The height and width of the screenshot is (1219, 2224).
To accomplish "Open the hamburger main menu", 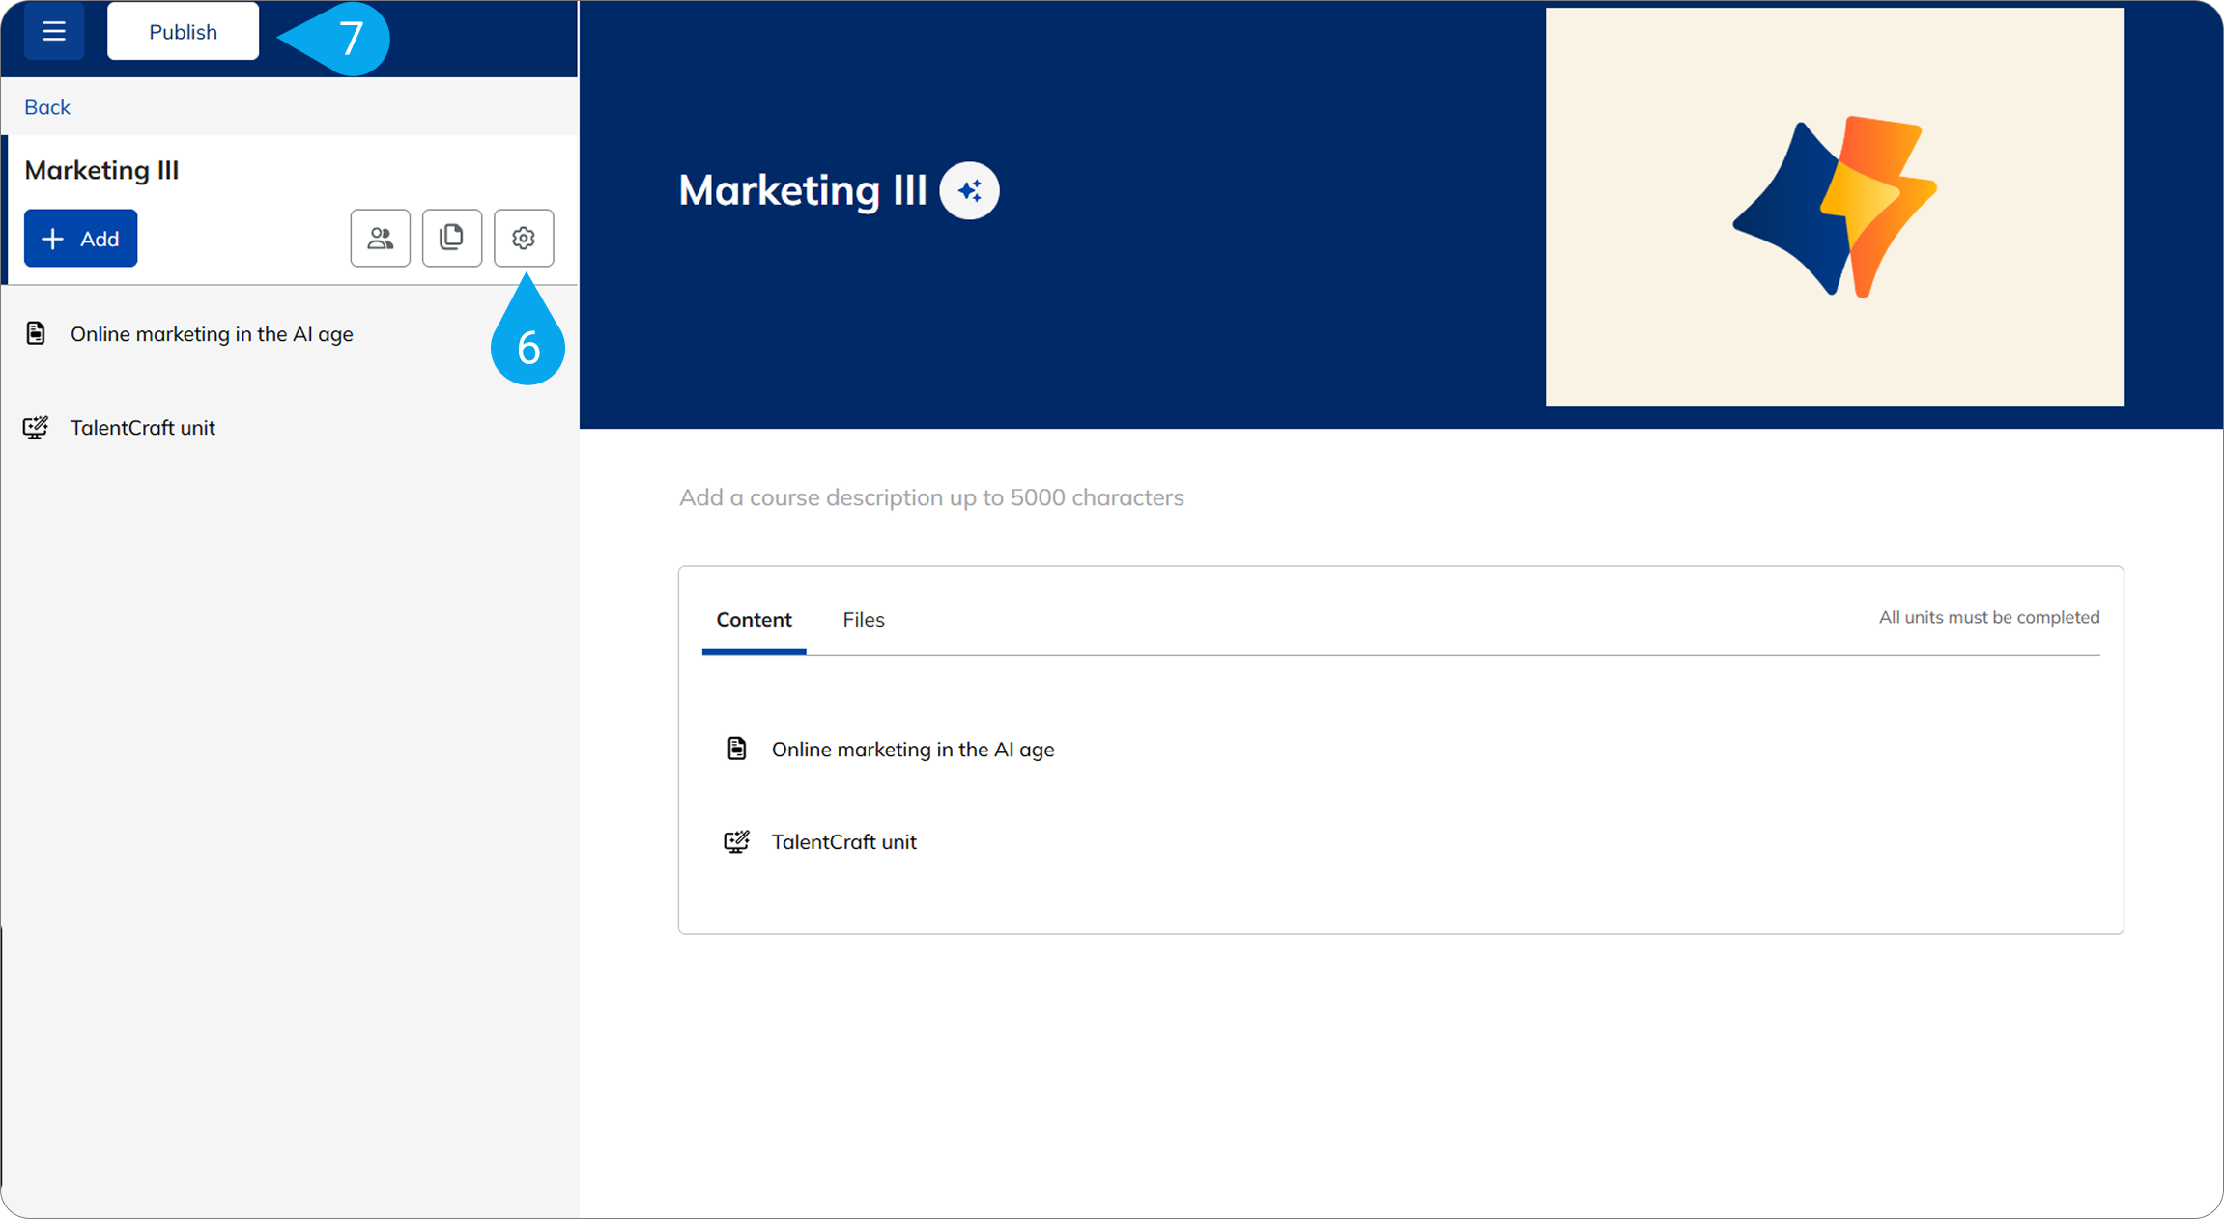I will tap(54, 31).
